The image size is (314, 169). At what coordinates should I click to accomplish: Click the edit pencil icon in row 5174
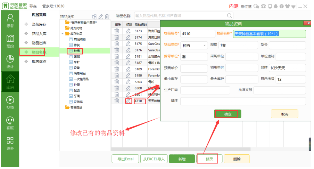tap(128, 37)
